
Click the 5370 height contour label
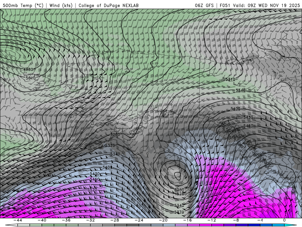click(179, 212)
